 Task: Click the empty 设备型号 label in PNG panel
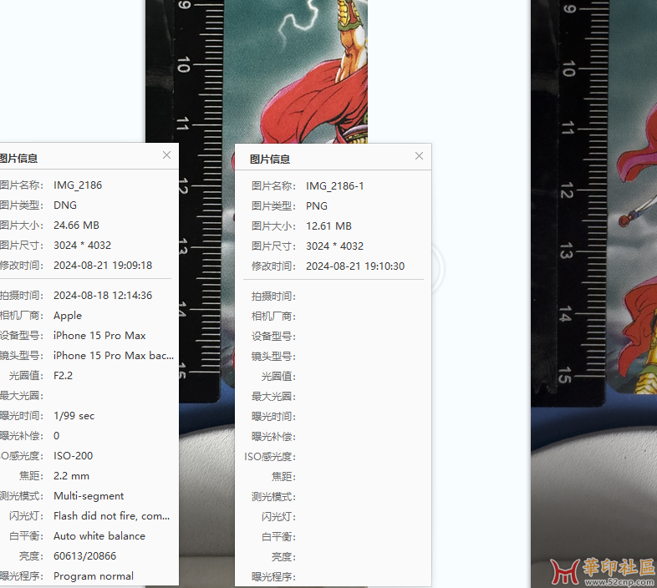(273, 337)
